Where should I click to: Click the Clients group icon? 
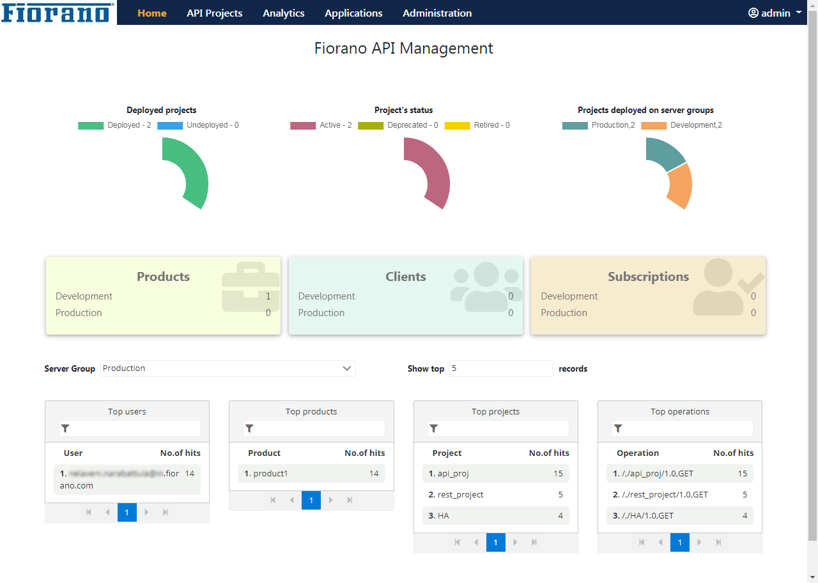click(x=486, y=287)
